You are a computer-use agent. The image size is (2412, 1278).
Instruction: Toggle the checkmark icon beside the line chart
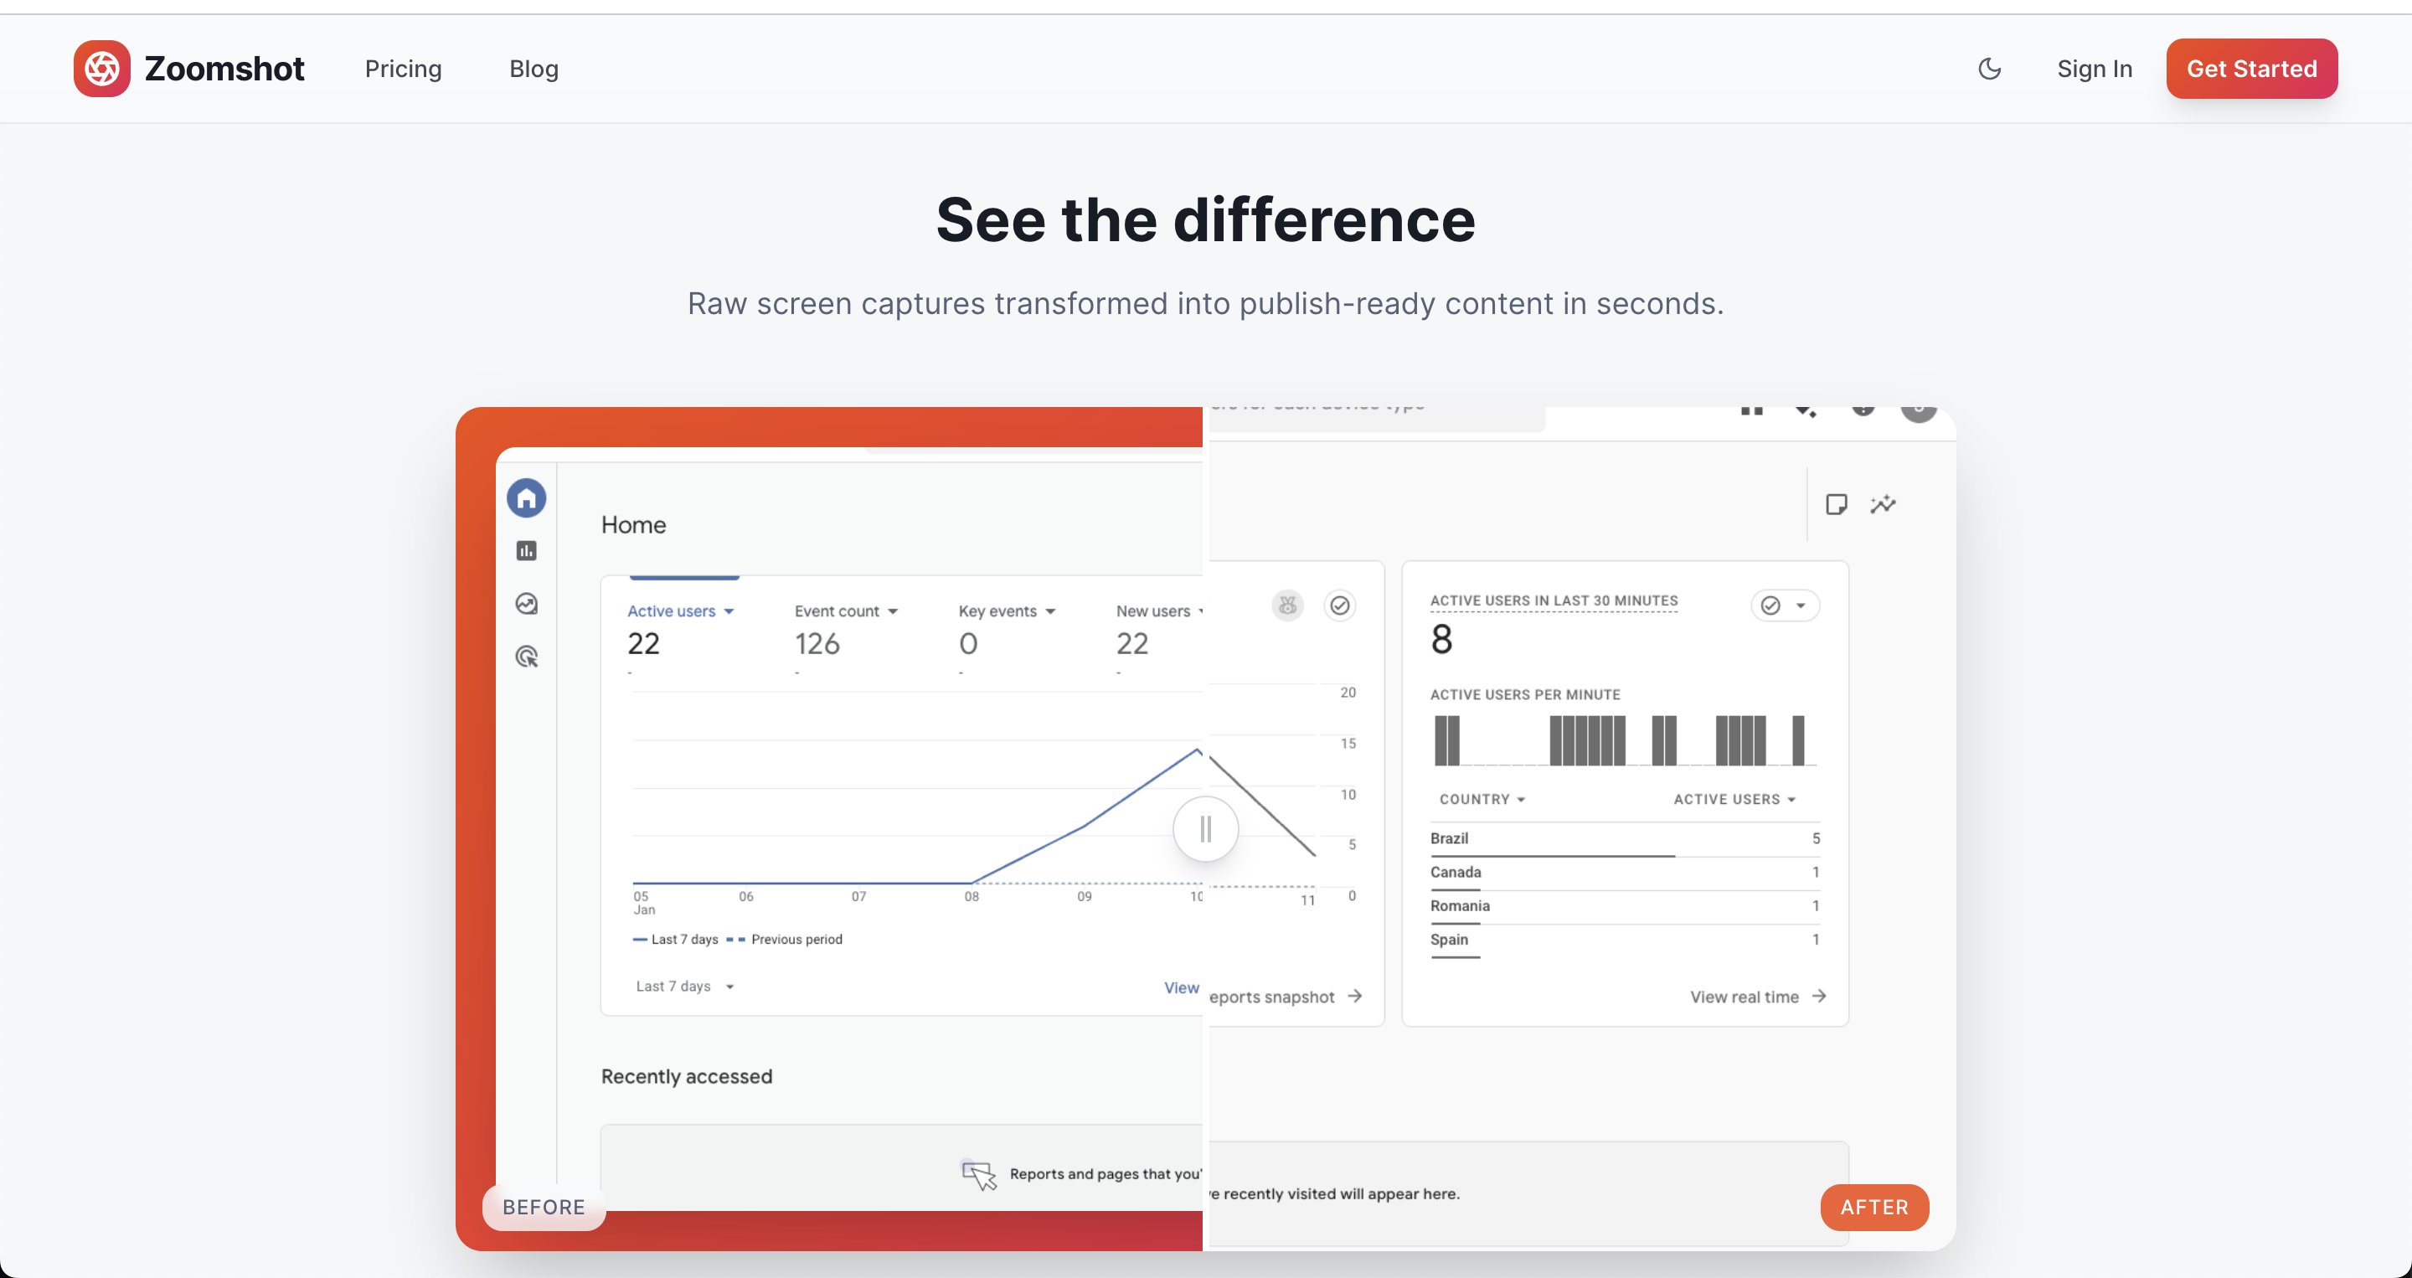pyautogui.click(x=1340, y=605)
